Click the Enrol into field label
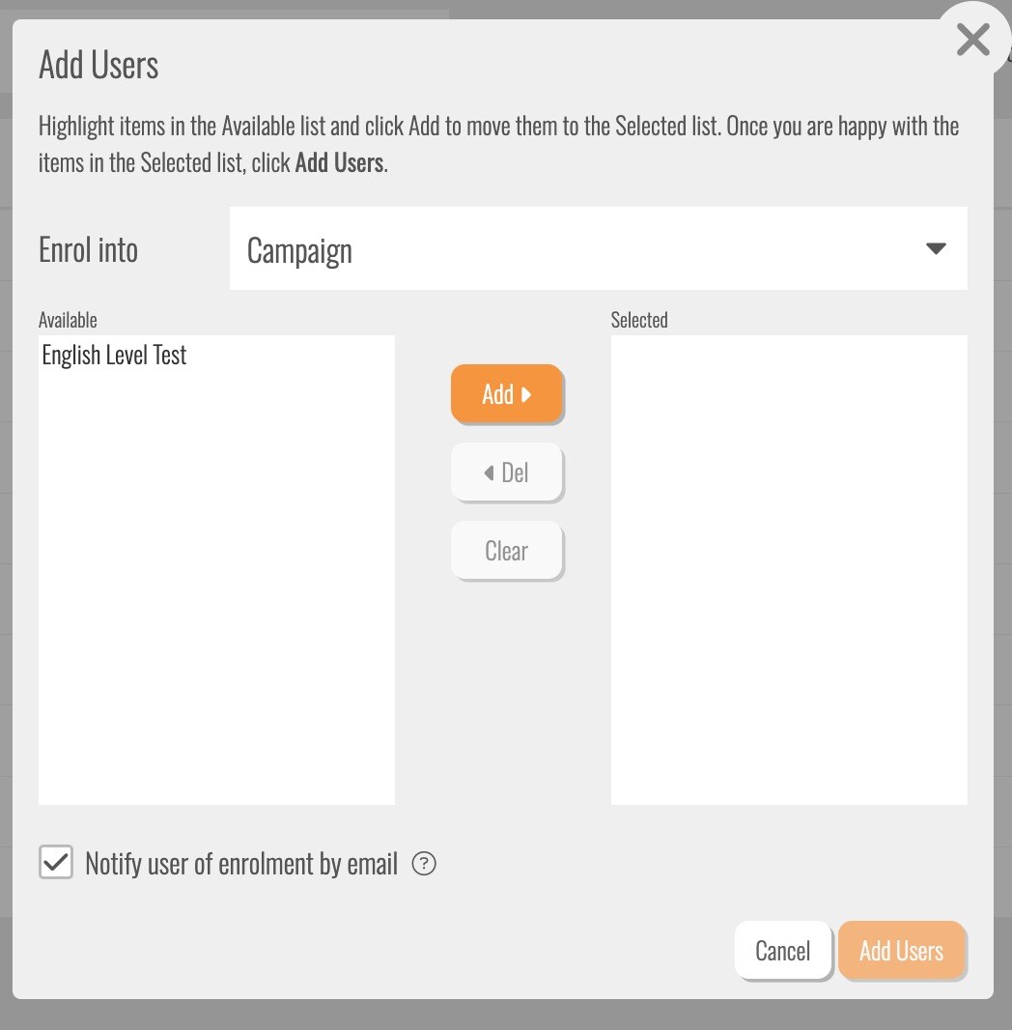Screen dimensions: 1012x1030 pyautogui.click(x=89, y=249)
